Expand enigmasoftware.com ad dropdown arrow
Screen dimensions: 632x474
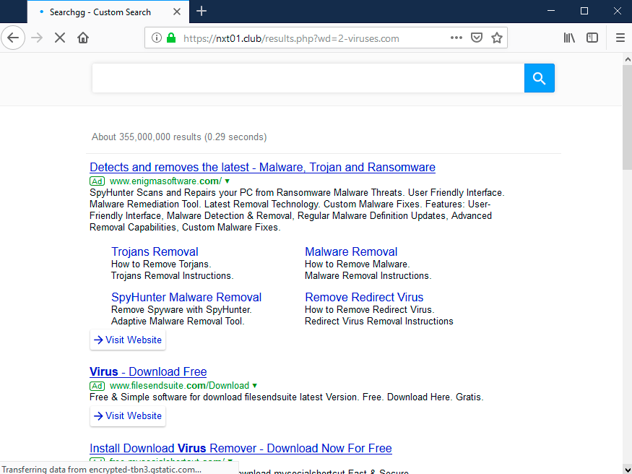[228, 181]
